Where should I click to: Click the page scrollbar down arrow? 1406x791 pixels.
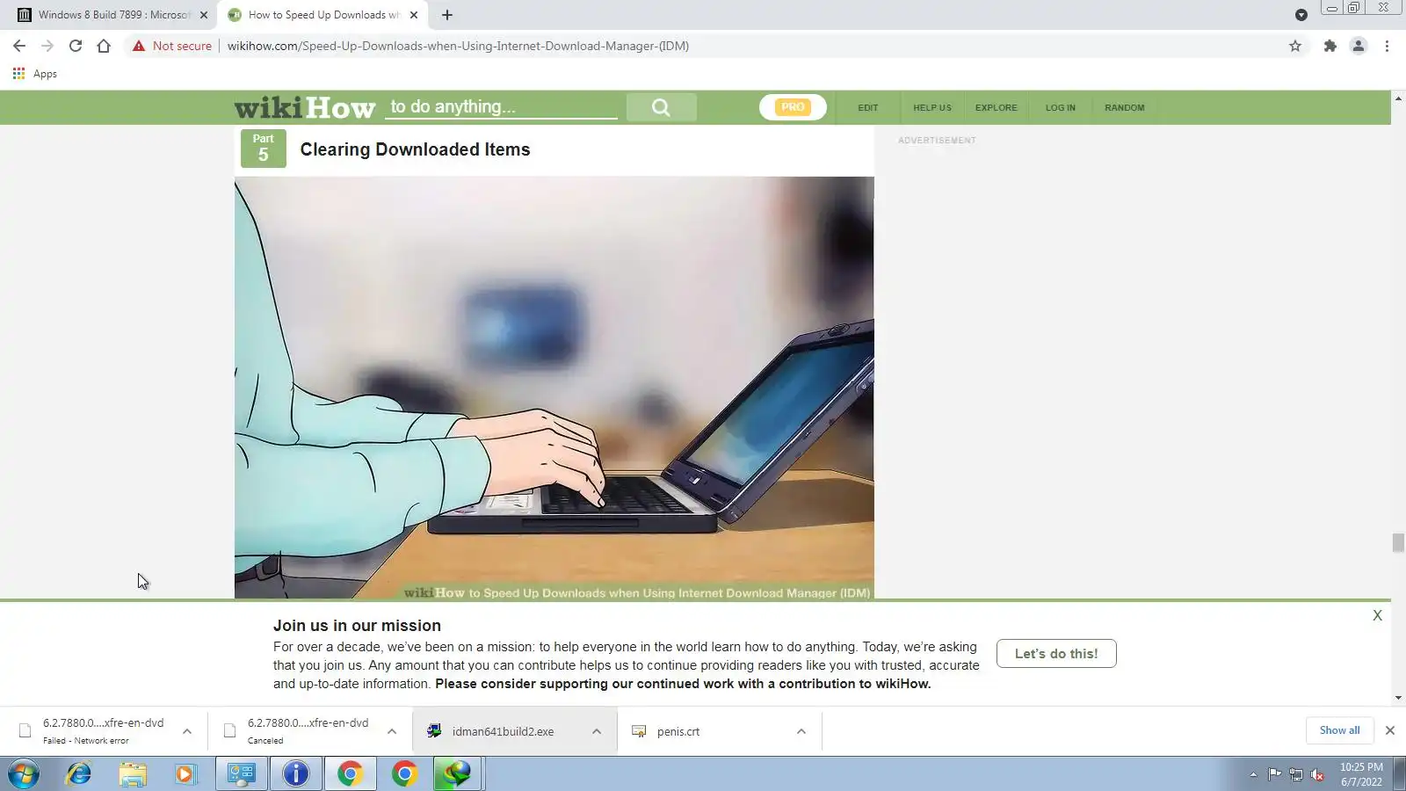tap(1398, 698)
